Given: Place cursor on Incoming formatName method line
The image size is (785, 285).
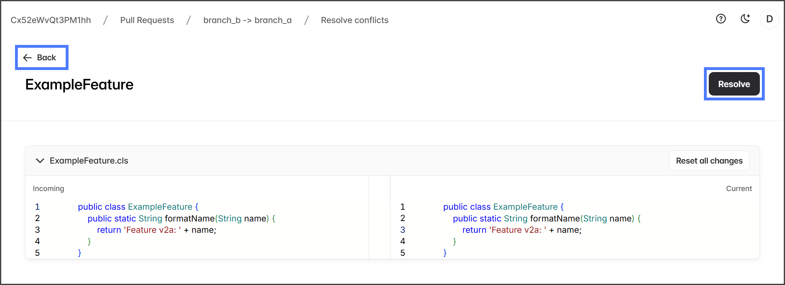Looking at the screenshot, I should pyautogui.click(x=181, y=219).
